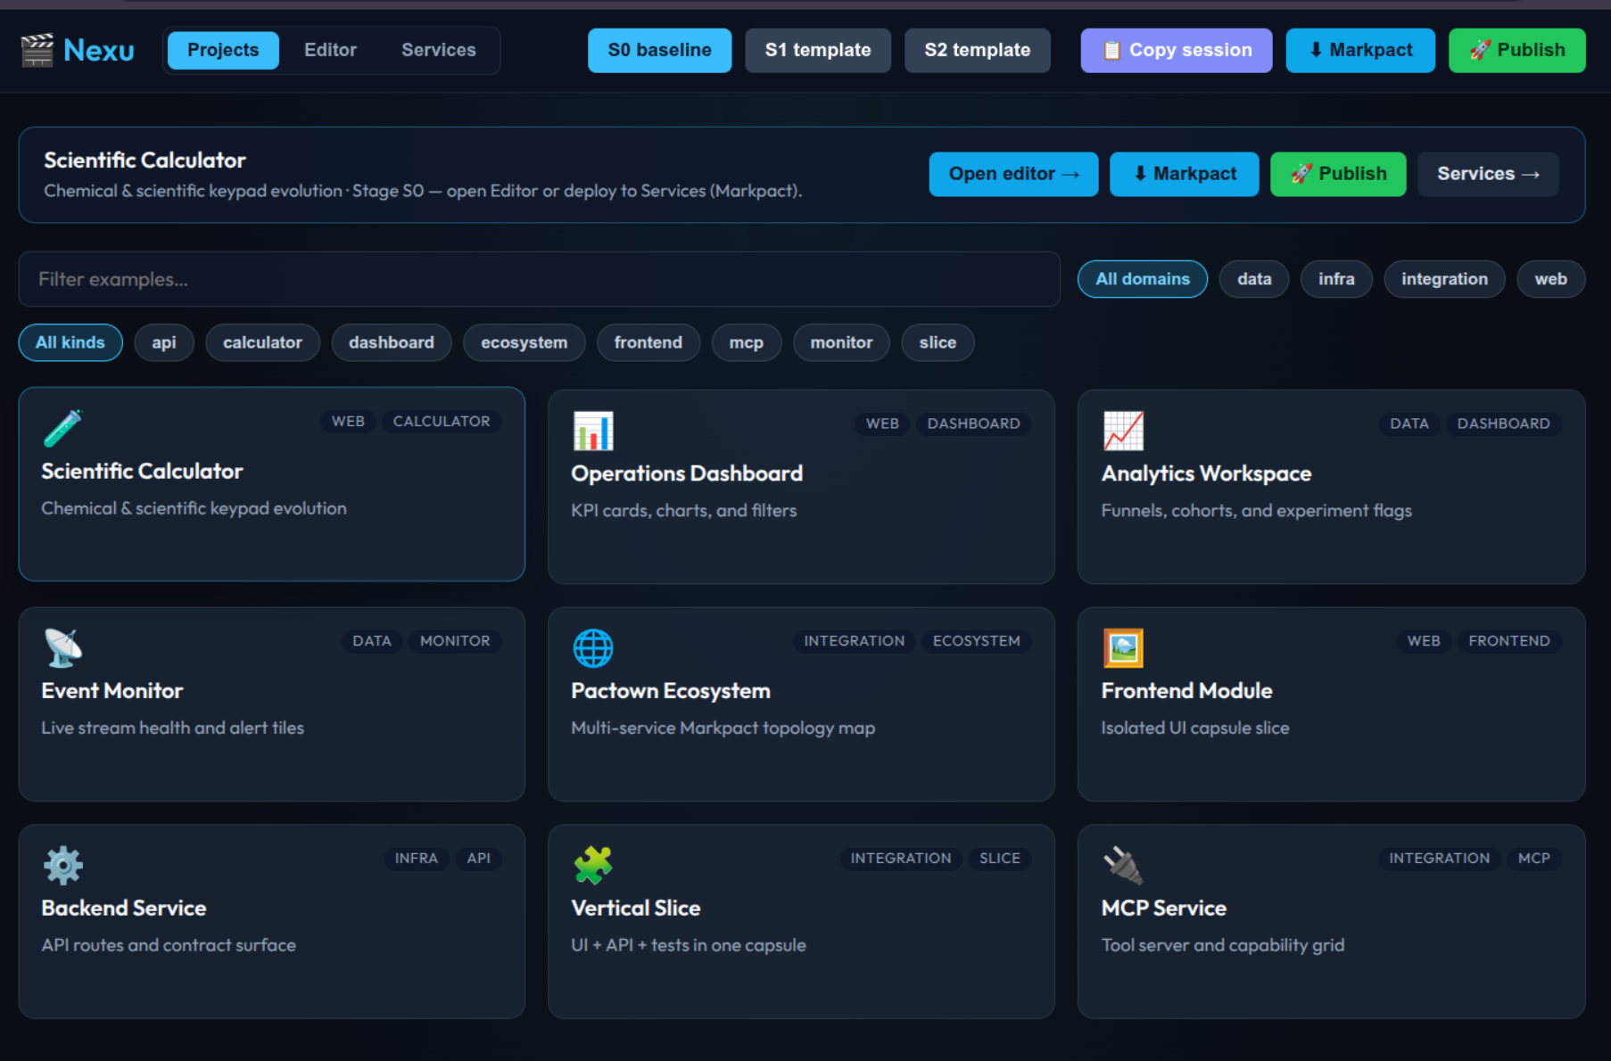The width and height of the screenshot is (1611, 1061).
Task: Filter by the calculator kind chip
Action: coord(262,342)
